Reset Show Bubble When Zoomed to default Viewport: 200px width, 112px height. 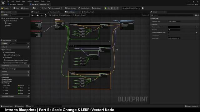point(197,33)
